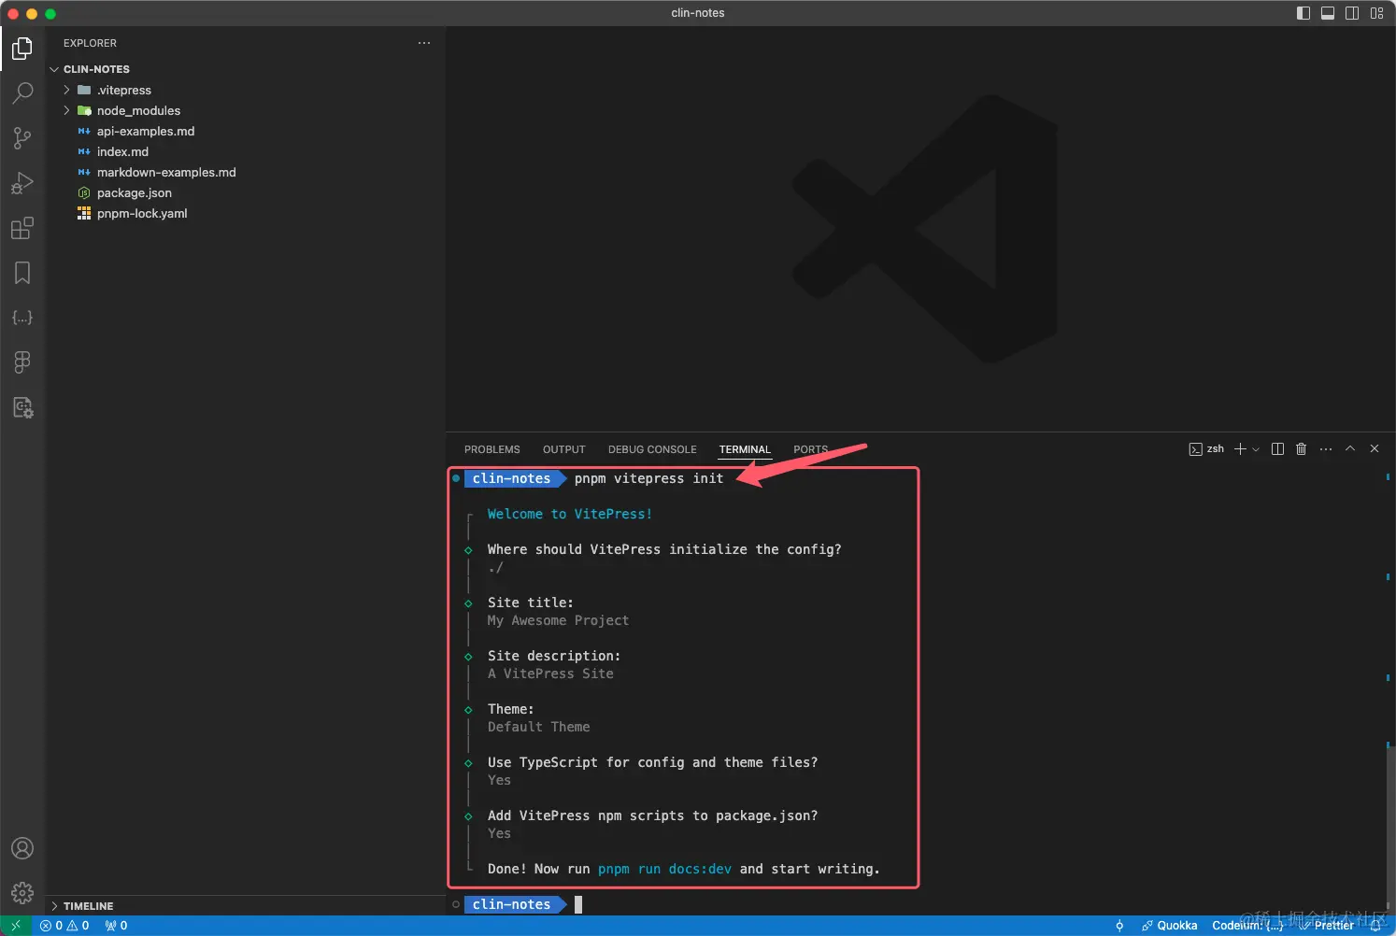Open the new terminal launch profile dropdown
Viewport: 1396px width, 936px height.
tap(1256, 449)
